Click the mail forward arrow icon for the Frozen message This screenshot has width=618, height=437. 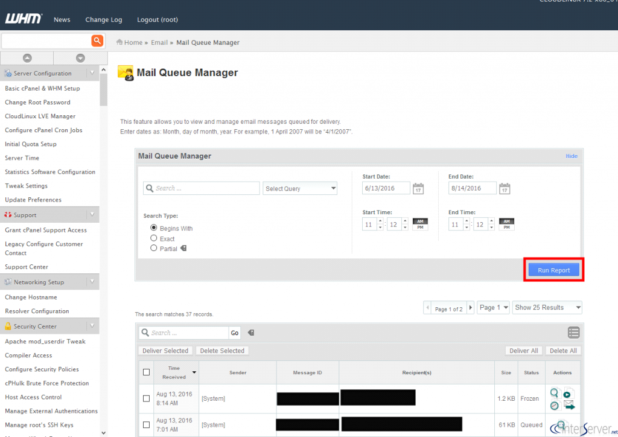(x=569, y=404)
